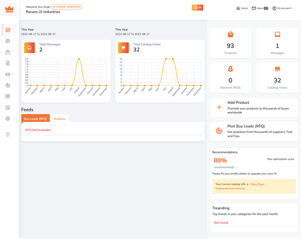Viewport: 301px width, 239px height.
Task: Open the store sidebar icon
Action: [x=8, y=41]
